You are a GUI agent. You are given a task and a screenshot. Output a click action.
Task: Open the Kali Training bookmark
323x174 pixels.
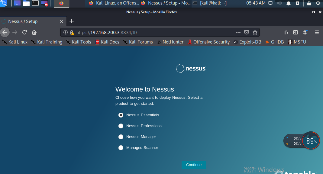tap(47, 42)
